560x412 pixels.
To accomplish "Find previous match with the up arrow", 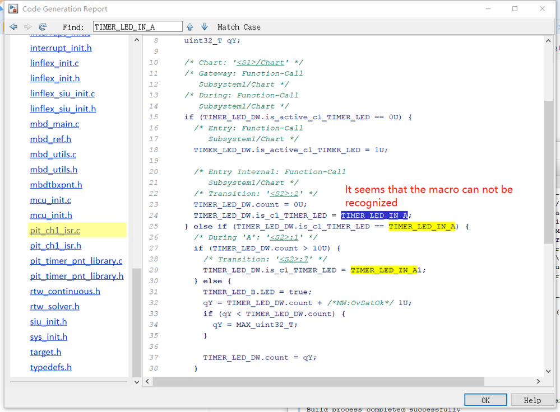I will [x=190, y=27].
